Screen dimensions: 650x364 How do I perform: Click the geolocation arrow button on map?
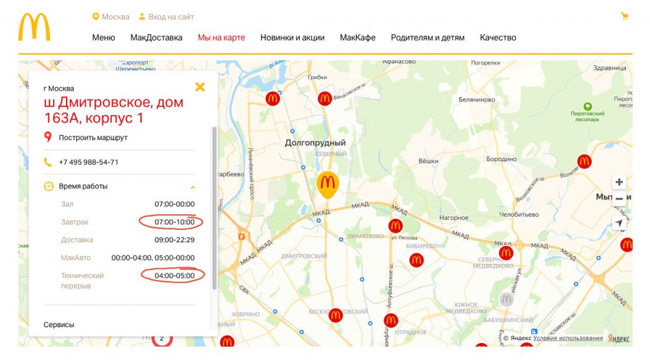coord(619,223)
